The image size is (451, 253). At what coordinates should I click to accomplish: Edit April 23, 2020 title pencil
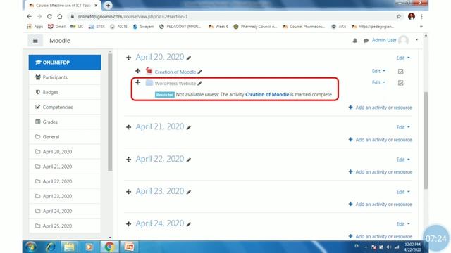[x=189, y=192]
